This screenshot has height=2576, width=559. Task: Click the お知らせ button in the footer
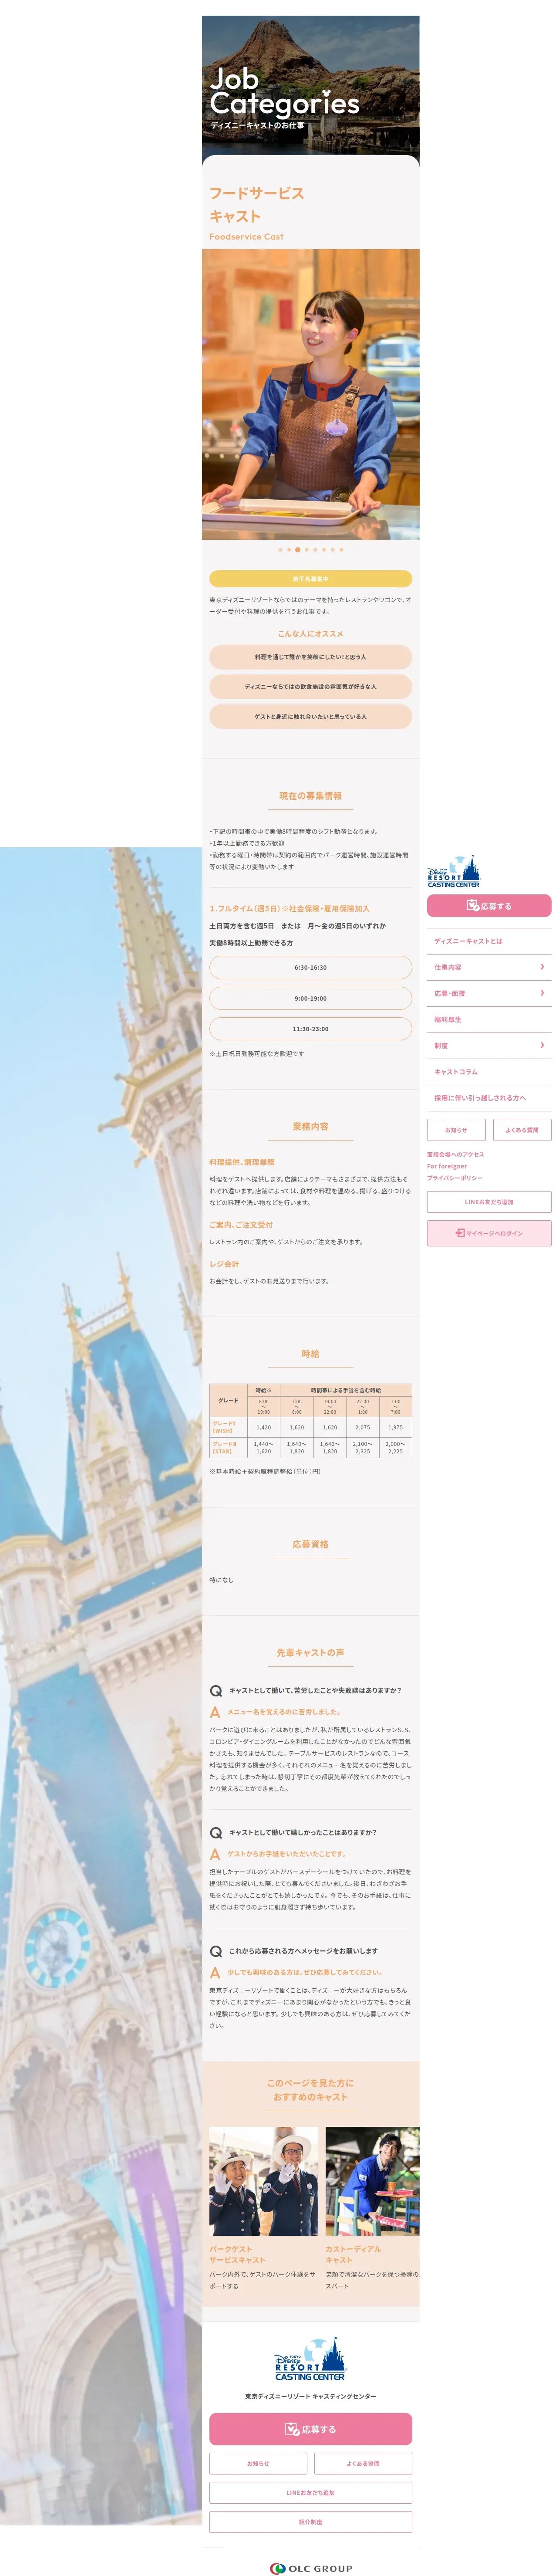[x=258, y=2464]
